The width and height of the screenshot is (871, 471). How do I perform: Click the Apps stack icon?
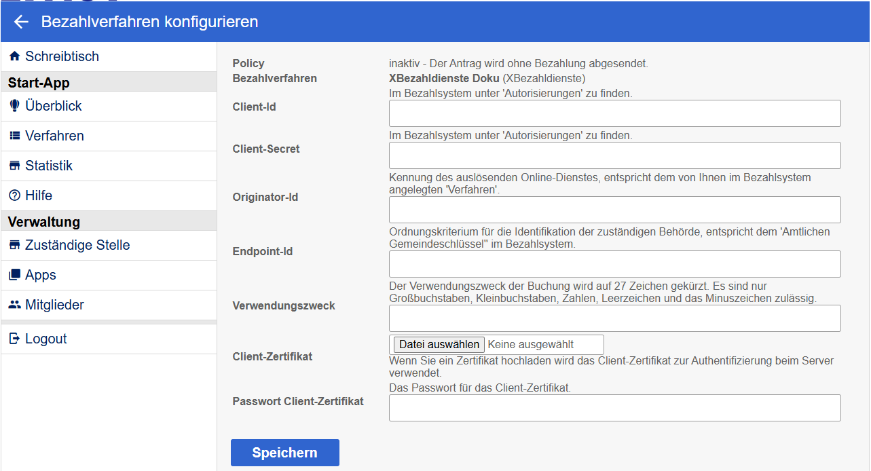pos(15,276)
